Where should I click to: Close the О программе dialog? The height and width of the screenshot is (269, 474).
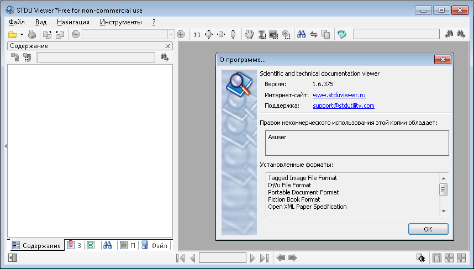point(443,59)
